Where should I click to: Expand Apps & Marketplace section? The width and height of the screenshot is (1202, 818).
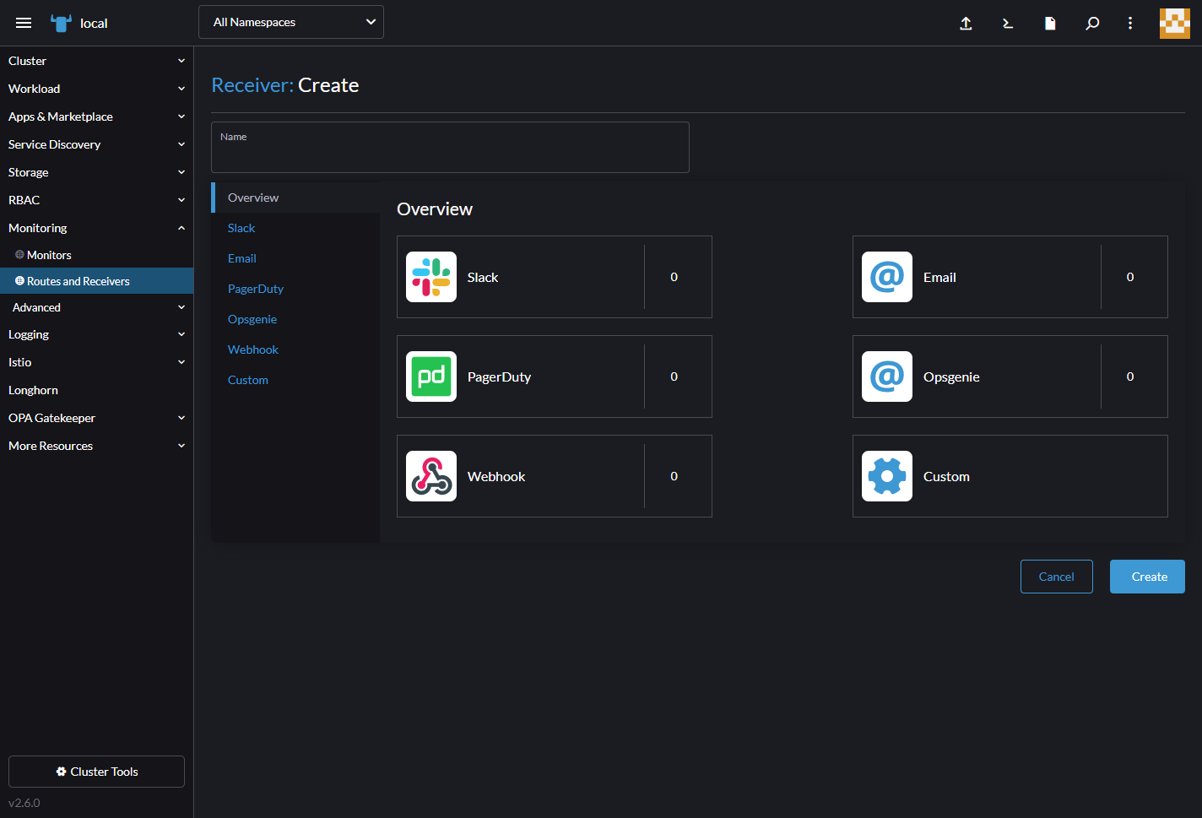(x=96, y=116)
